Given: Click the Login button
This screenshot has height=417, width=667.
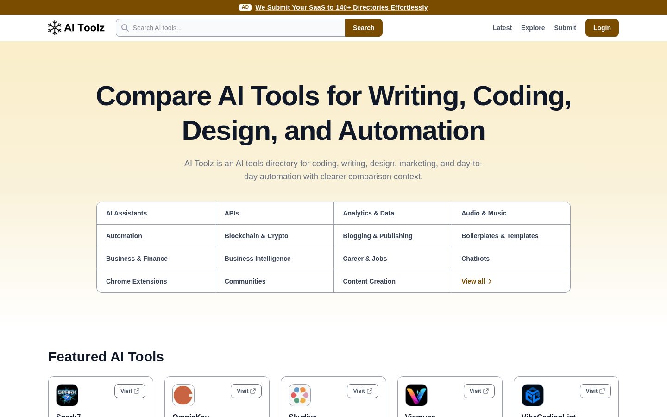Looking at the screenshot, I should coord(602,28).
